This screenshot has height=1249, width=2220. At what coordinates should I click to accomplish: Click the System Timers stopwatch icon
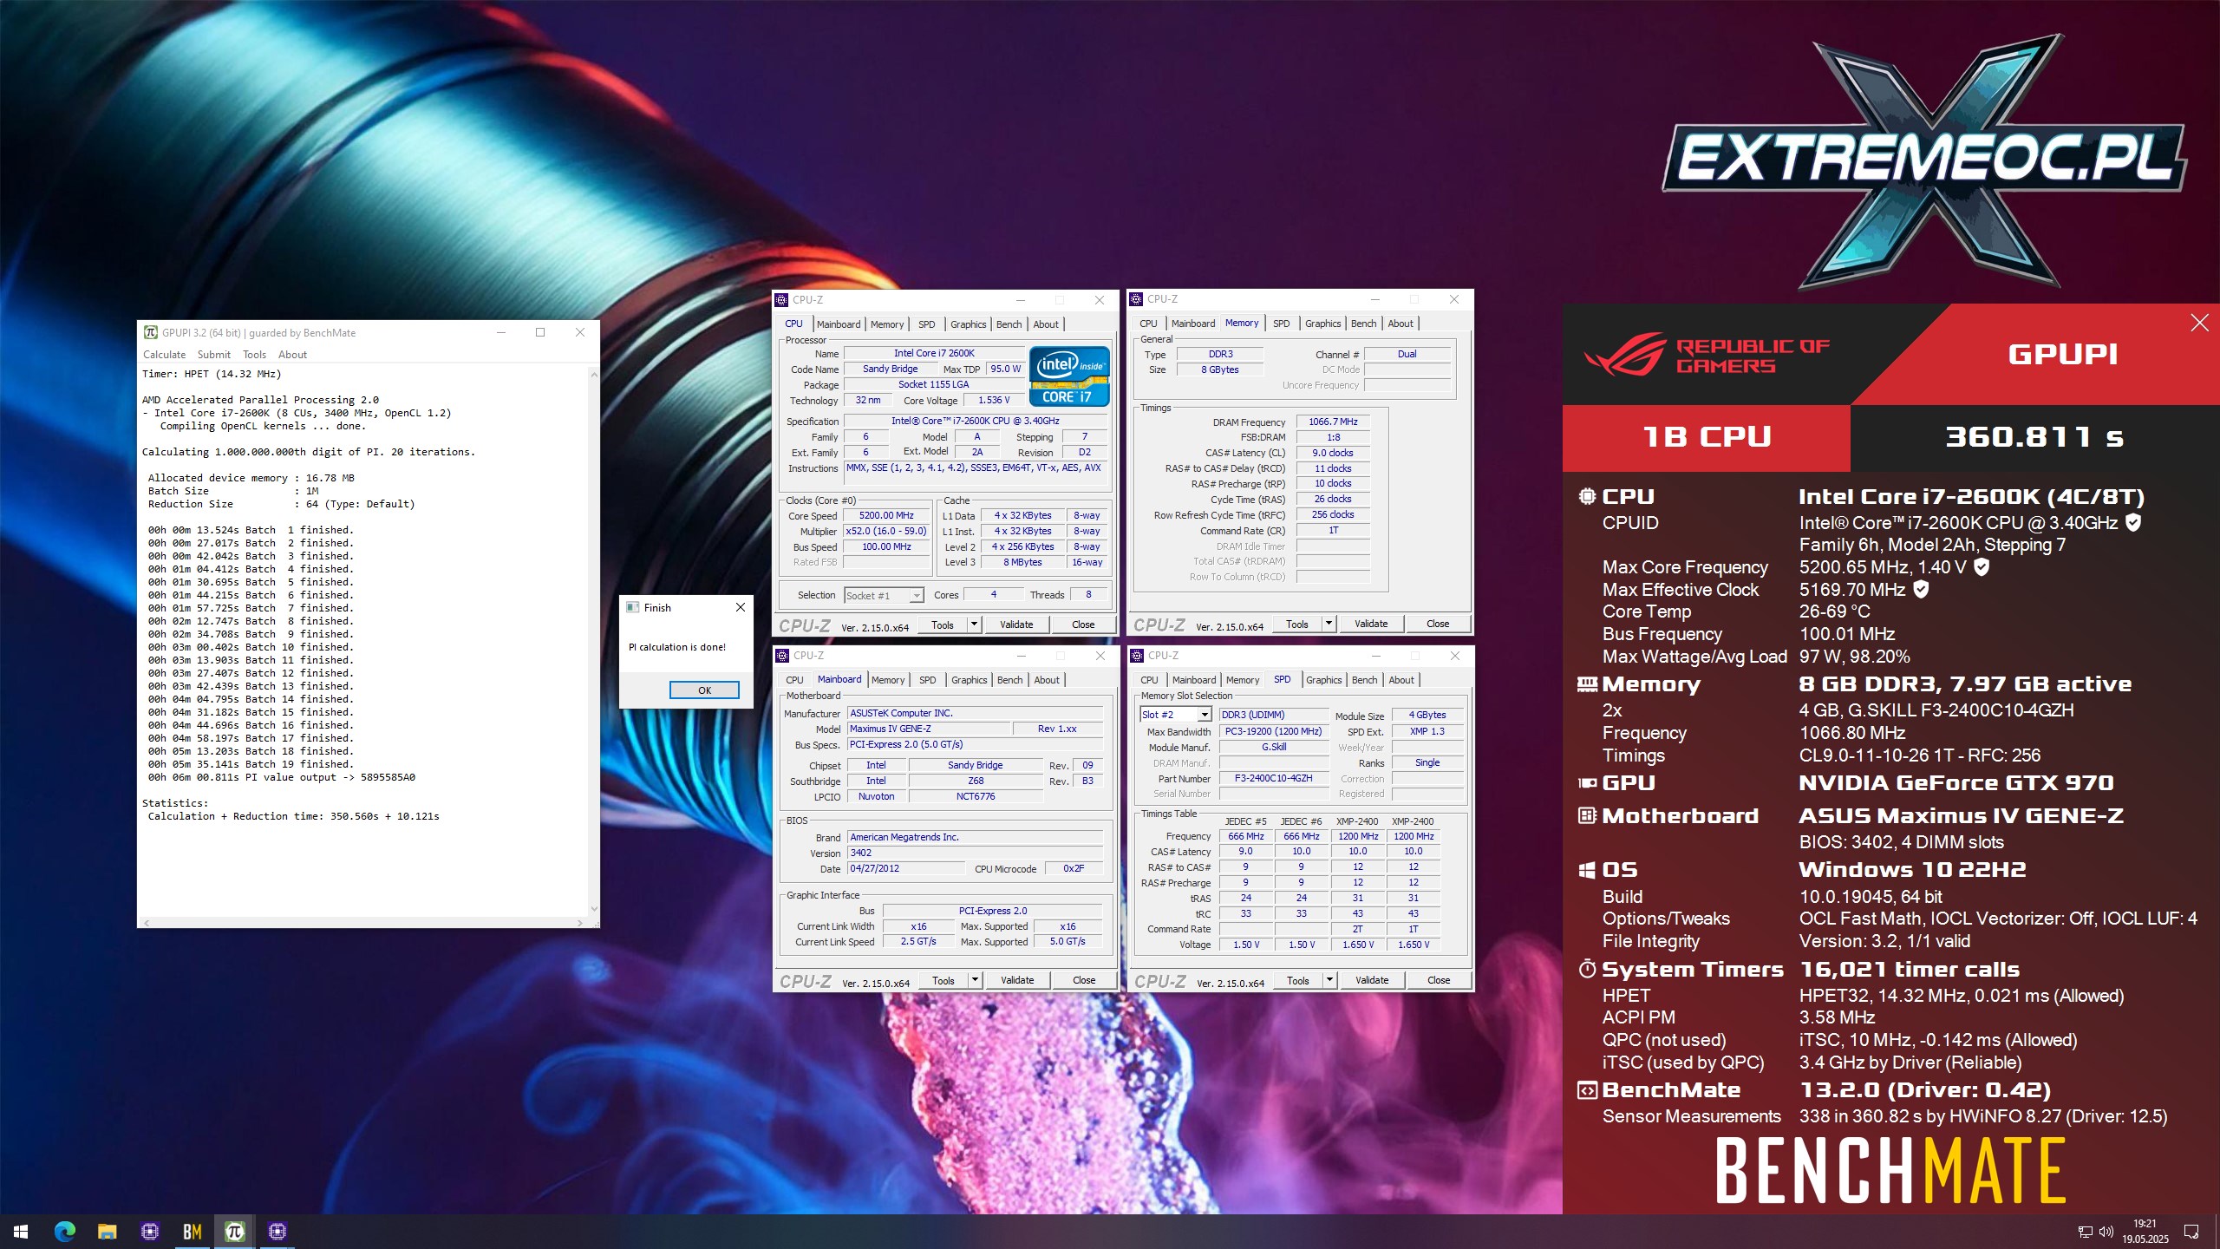[x=1587, y=970]
